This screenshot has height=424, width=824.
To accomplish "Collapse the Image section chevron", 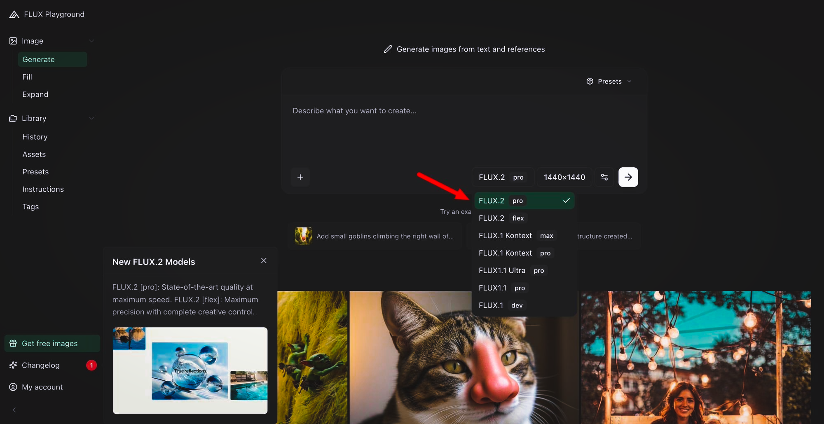I will [91, 41].
